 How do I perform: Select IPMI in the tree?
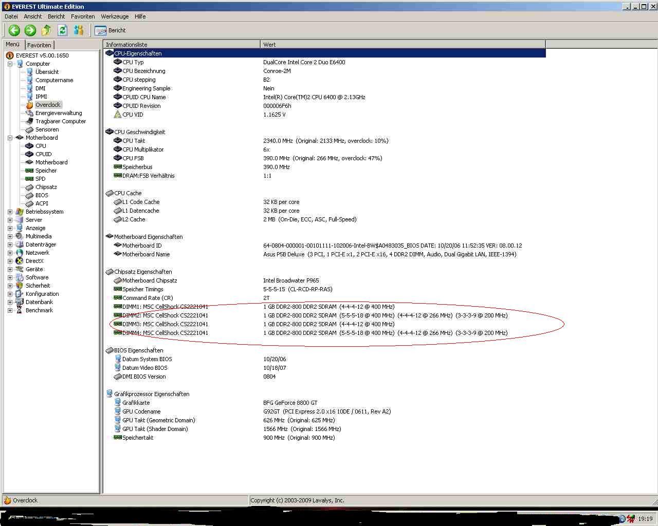point(41,97)
